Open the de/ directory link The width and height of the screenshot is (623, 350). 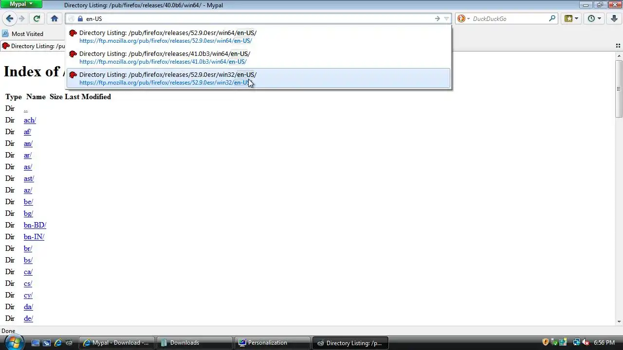click(28, 318)
